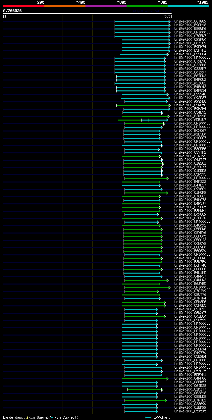Select the UniRef100_Q29HR5 entry
The image size is (212, 420).
[190, 207]
